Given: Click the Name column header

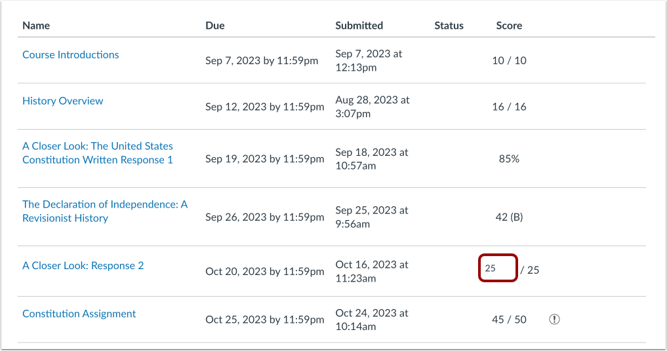Looking at the screenshot, I should pyautogui.click(x=36, y=26).
